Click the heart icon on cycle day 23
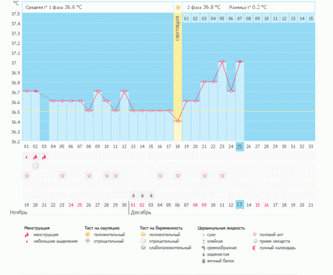The height and width of the screenshot is (275, 333). pos(222,176)
